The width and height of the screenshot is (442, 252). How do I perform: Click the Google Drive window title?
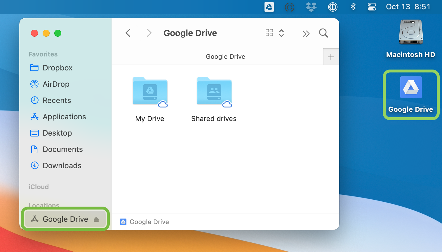point(190,33)
